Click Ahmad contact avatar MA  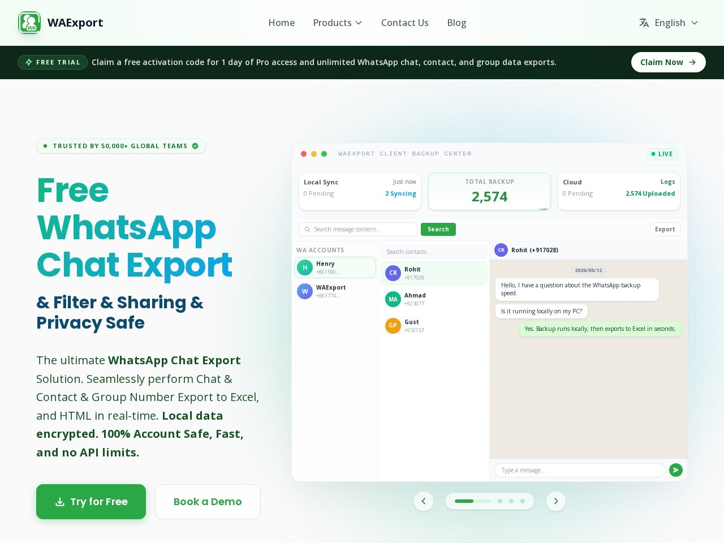[x=393, y=299]
